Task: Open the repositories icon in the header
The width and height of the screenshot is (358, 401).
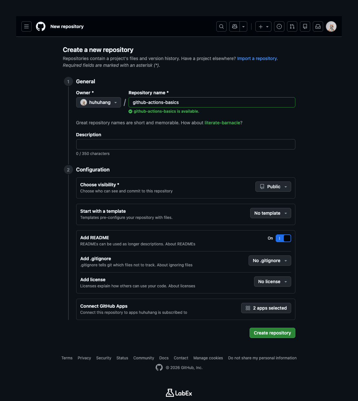Action: tap(305, 26)
